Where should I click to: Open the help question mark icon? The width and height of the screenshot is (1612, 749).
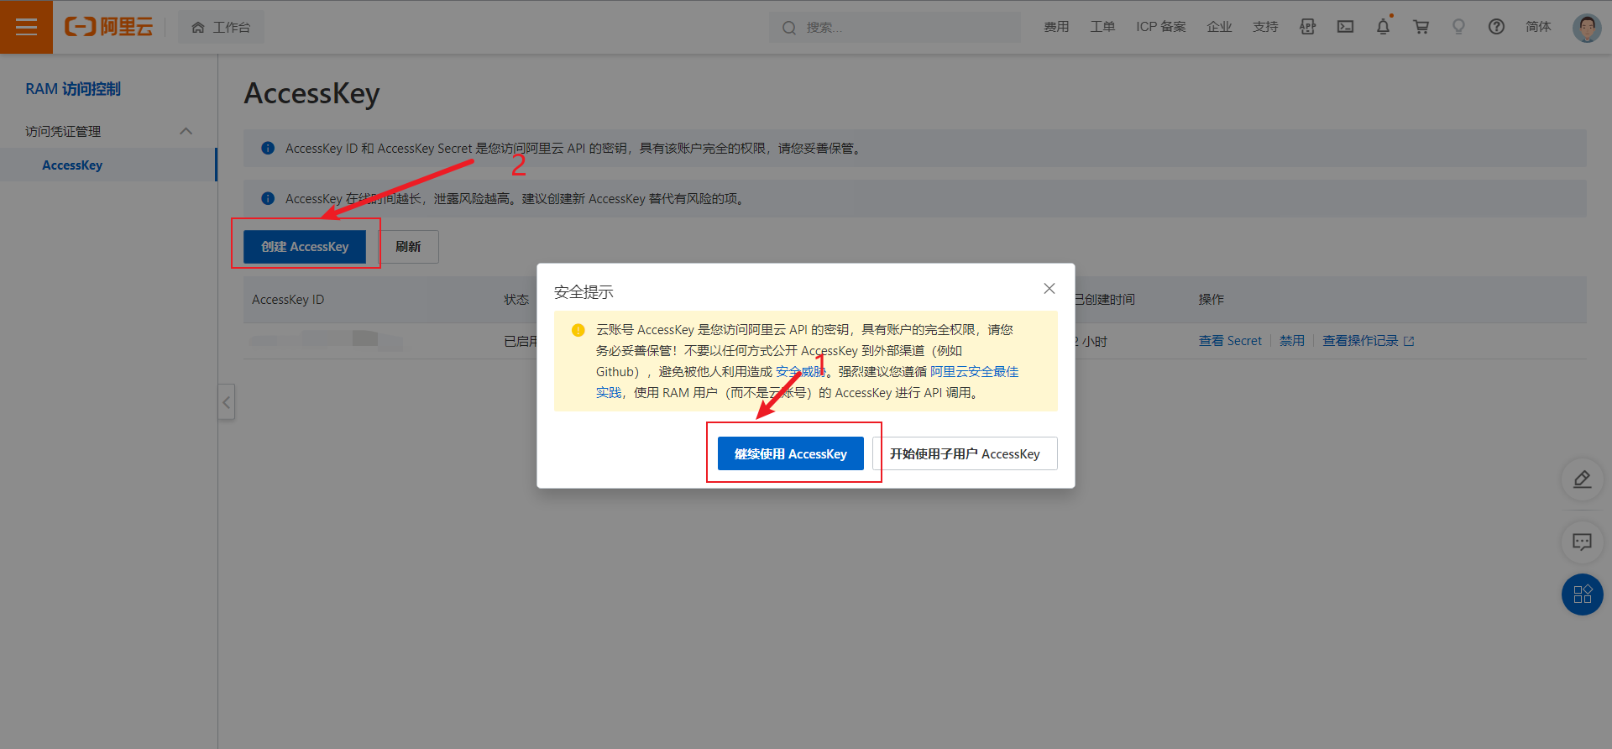[x=1496, y=27]
